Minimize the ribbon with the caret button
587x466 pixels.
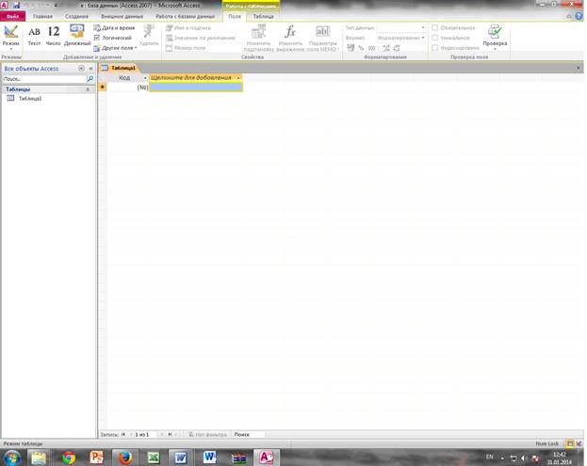pyautogui.click(x=569, y=16)
